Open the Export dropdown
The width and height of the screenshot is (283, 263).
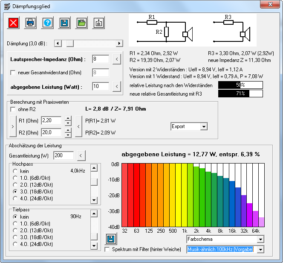(203, 126)
